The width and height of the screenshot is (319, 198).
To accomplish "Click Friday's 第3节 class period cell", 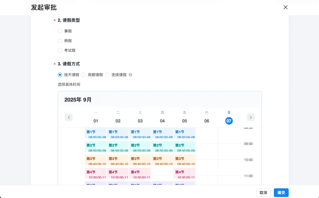I will pos(184,161).
